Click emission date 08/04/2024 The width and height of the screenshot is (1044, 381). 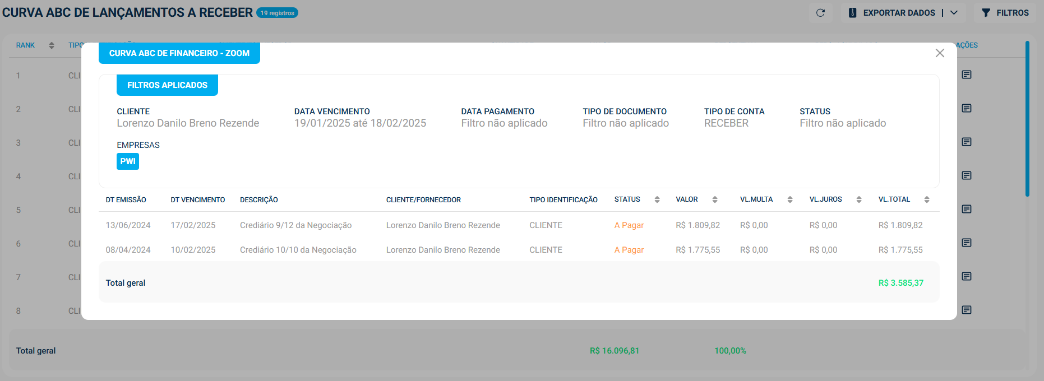point(128,250)
